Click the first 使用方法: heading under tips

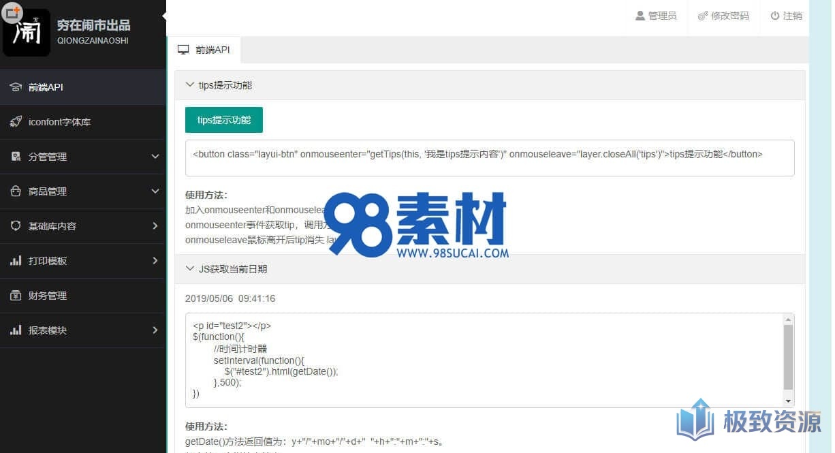206,195
